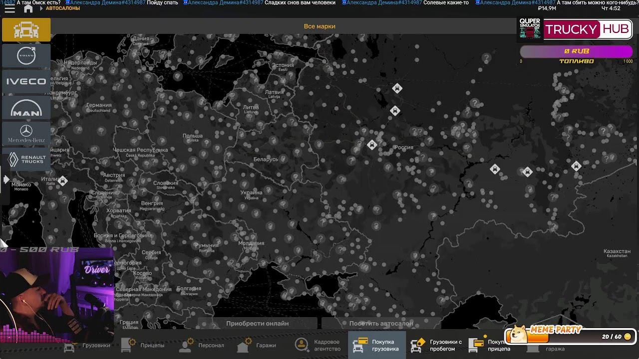This screenshot has width=639, height=359.
Task: Click the Австрия label on the map
Action: pyautogui.click(x=114, y=176)
